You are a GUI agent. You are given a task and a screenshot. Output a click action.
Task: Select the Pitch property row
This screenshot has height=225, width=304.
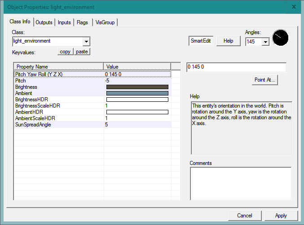[93, 81]
